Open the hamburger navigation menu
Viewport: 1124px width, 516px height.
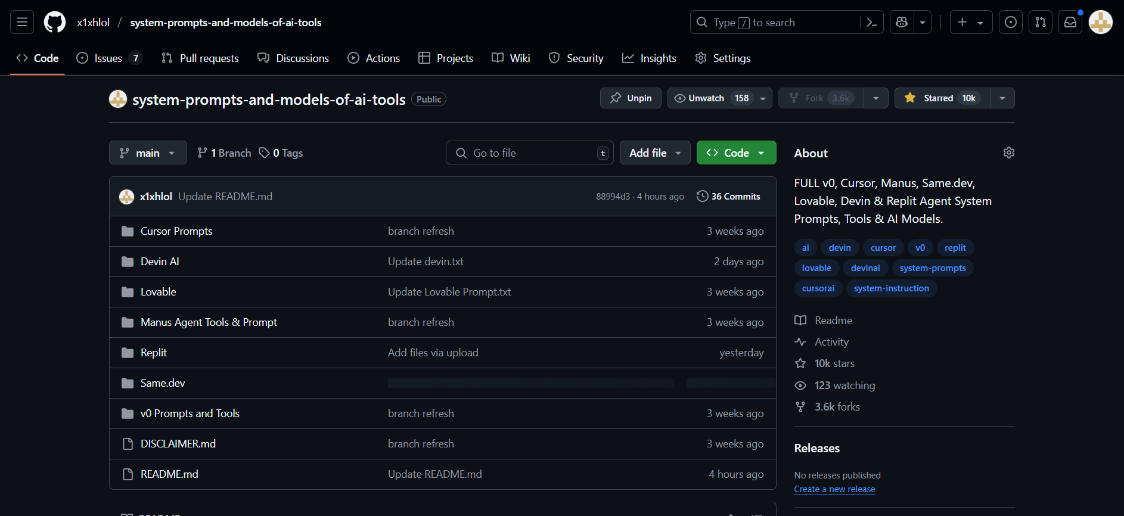[x=22, y=22]
